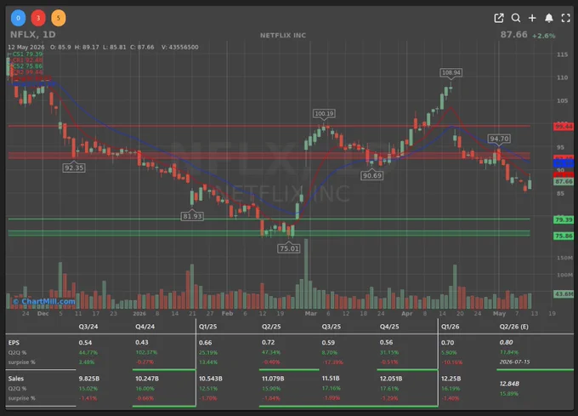Click the NFLX, 1D symbol title
578x416 pixels.
click(33, 35)
